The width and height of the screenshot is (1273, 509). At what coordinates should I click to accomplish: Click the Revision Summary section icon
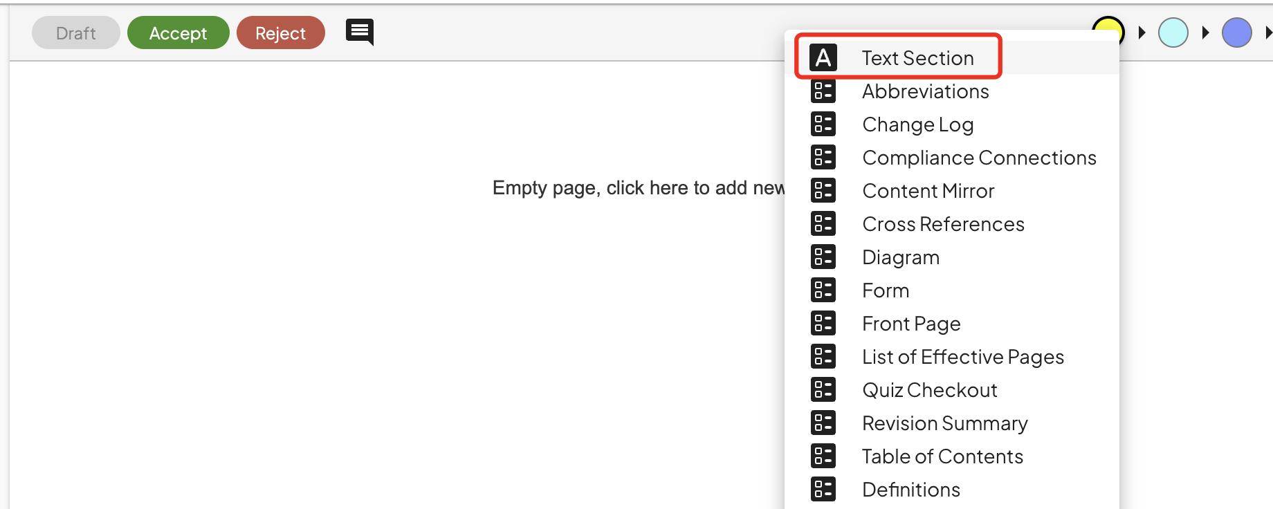coord(823,423)
